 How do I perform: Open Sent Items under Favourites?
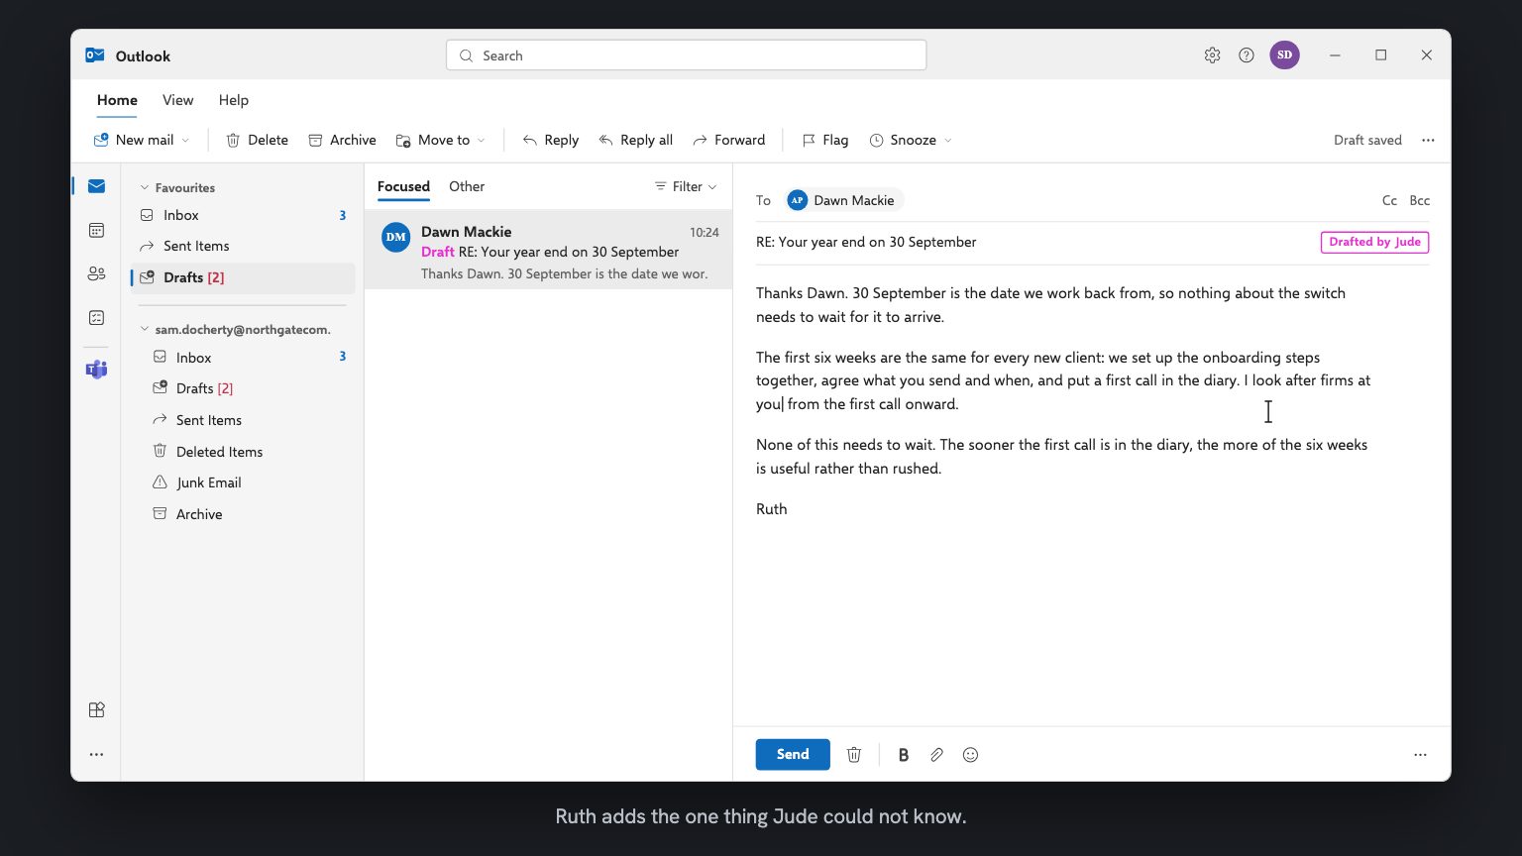(243, 246)
